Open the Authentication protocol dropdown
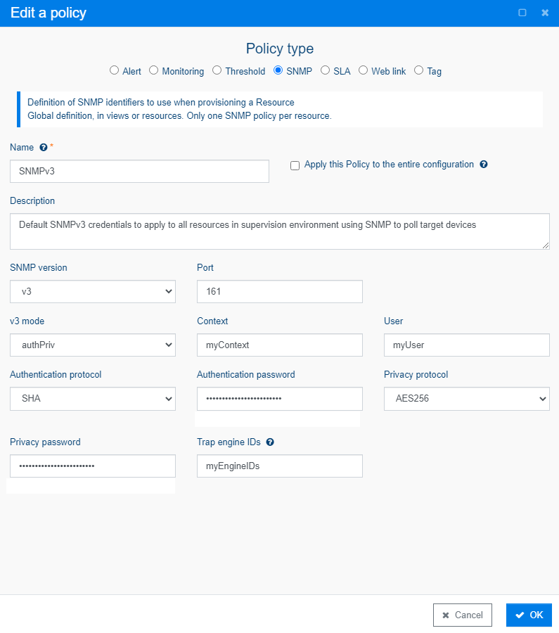 (x=93, y=399)
